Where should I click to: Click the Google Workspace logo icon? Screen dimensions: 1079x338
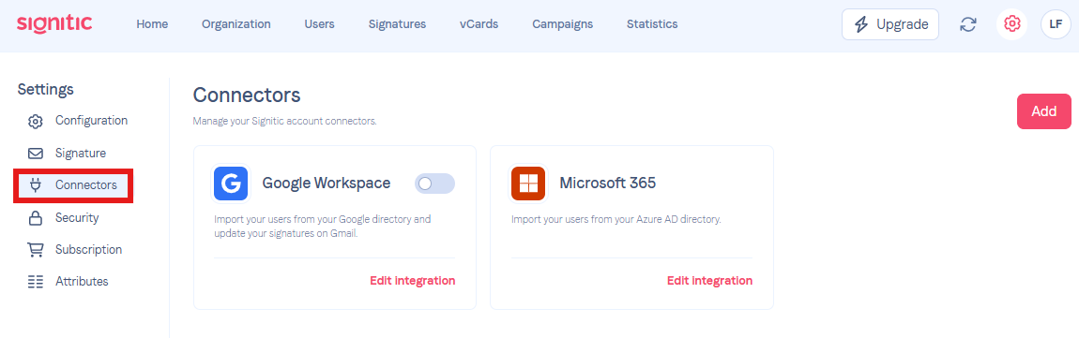231,184
